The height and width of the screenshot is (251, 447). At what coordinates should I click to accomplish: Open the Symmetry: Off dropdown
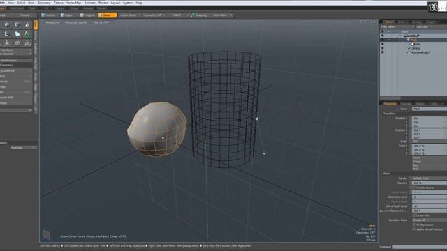pos(154,15)
